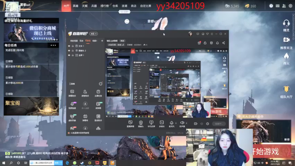Add 手机投屏 phone cast source

151,124
